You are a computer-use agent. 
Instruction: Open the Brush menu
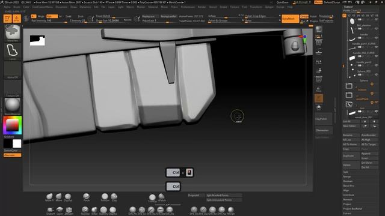point(17,7)
